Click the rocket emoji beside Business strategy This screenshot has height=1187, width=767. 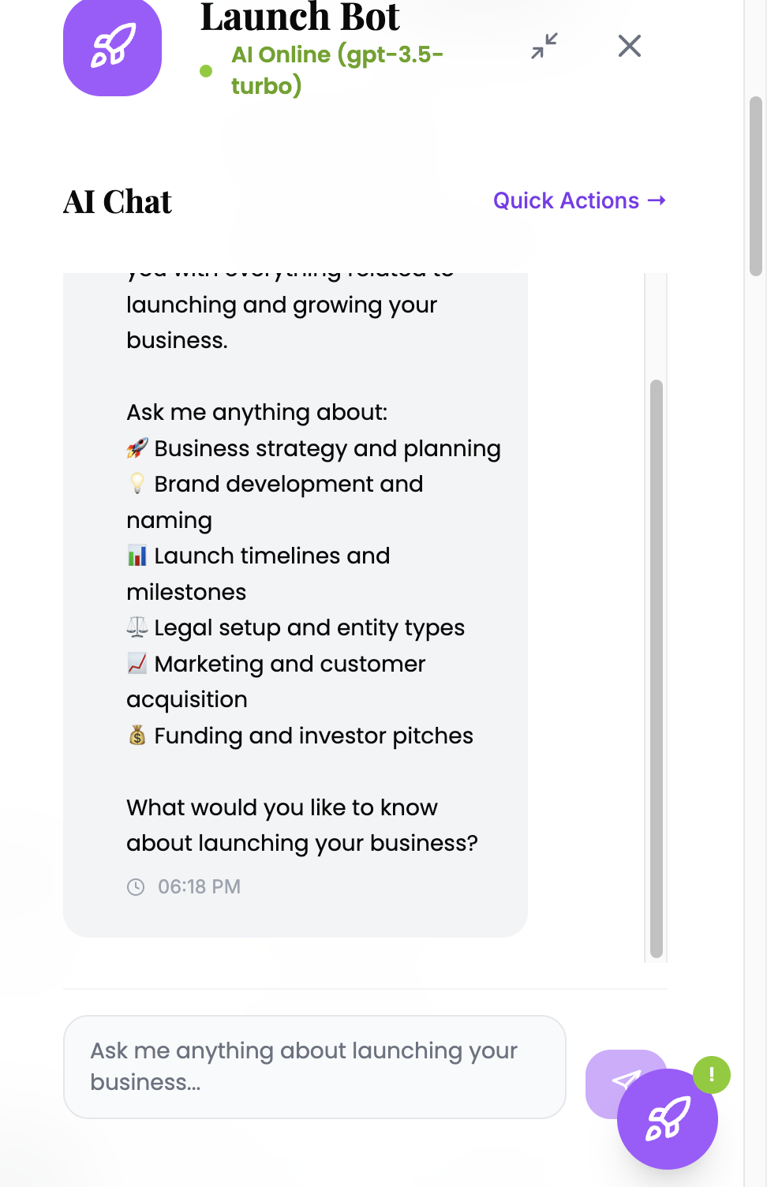(137, 448)
